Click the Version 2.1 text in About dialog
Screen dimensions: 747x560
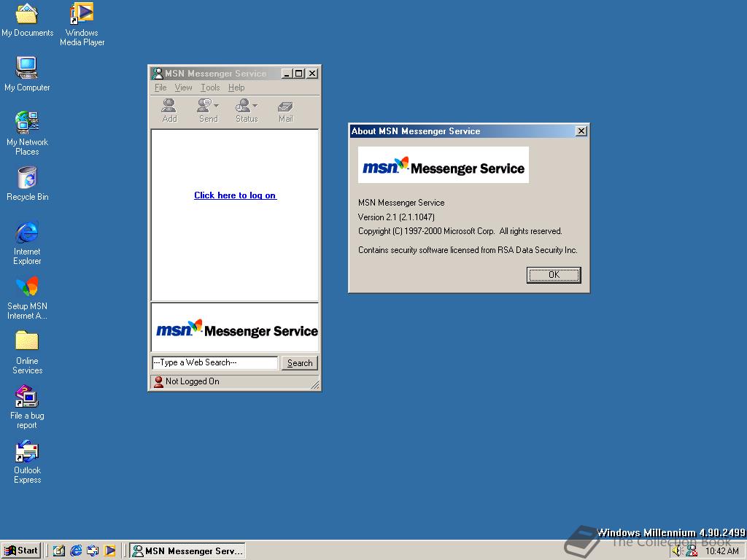pos(396,217)
